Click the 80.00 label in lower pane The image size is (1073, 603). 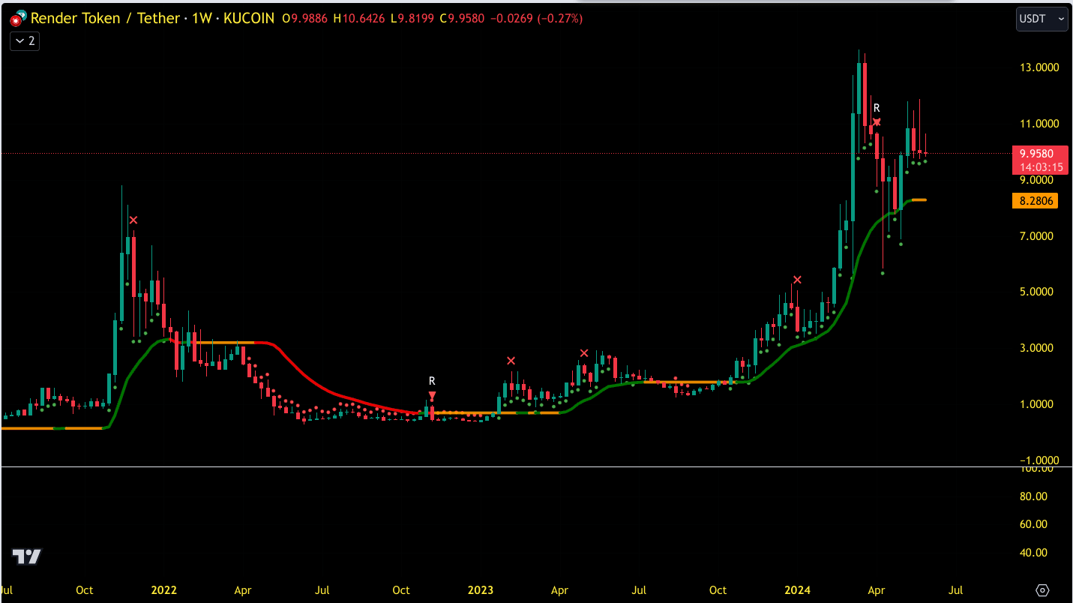[x=1033, y=496]
